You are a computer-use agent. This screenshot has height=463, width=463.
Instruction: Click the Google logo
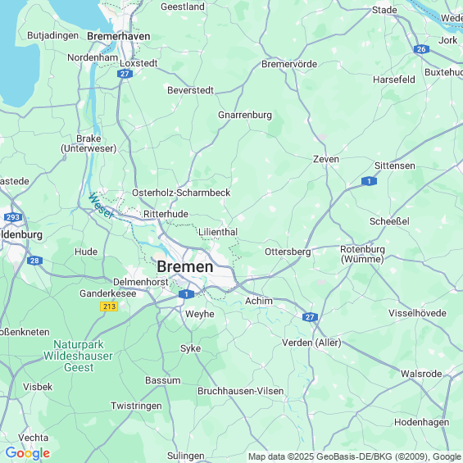click(x=28, y=453)
